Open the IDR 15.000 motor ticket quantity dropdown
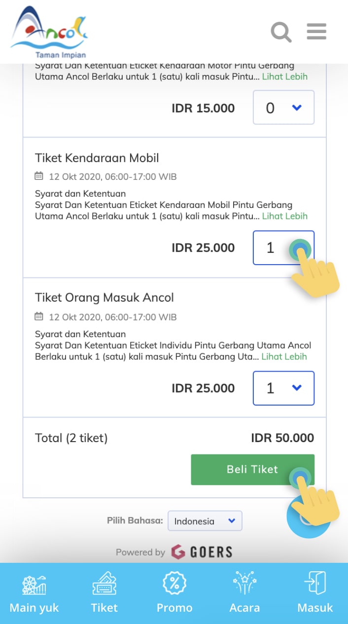 pos(283,107)
